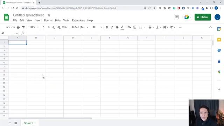The image size is (224, 126).
Task: Start a Google Meet call
Action: coord(188,17)
